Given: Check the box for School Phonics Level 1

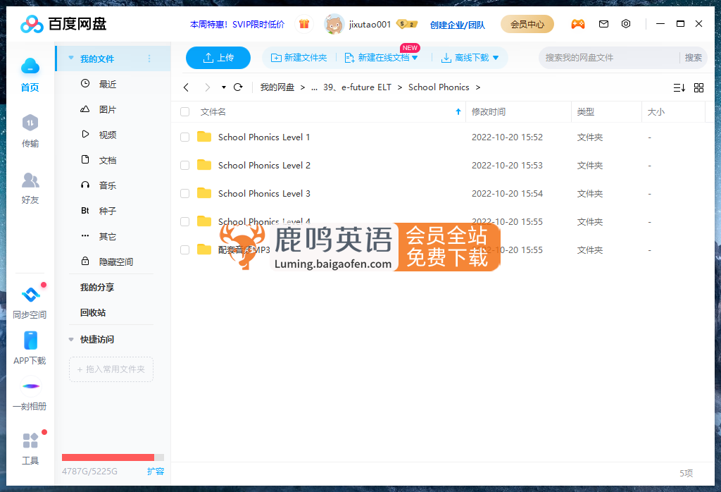Looking at the screenshot, I should (185, 137).
